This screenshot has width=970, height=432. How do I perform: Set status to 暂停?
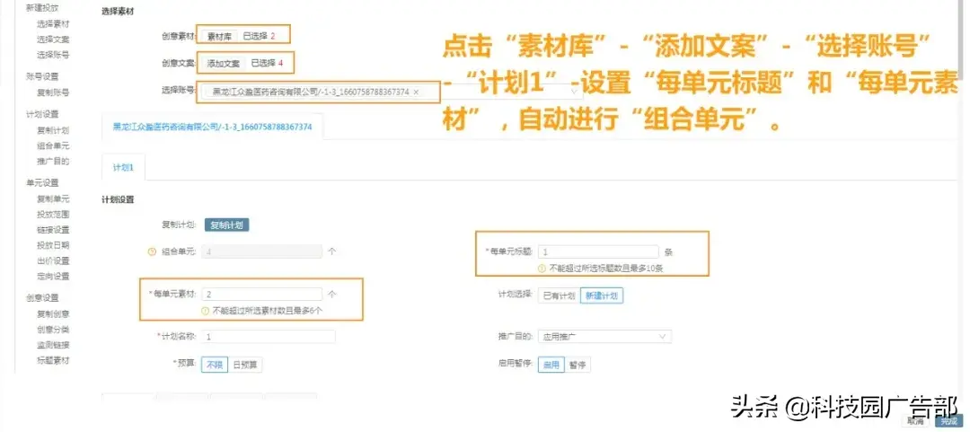[x=578, y=366]
